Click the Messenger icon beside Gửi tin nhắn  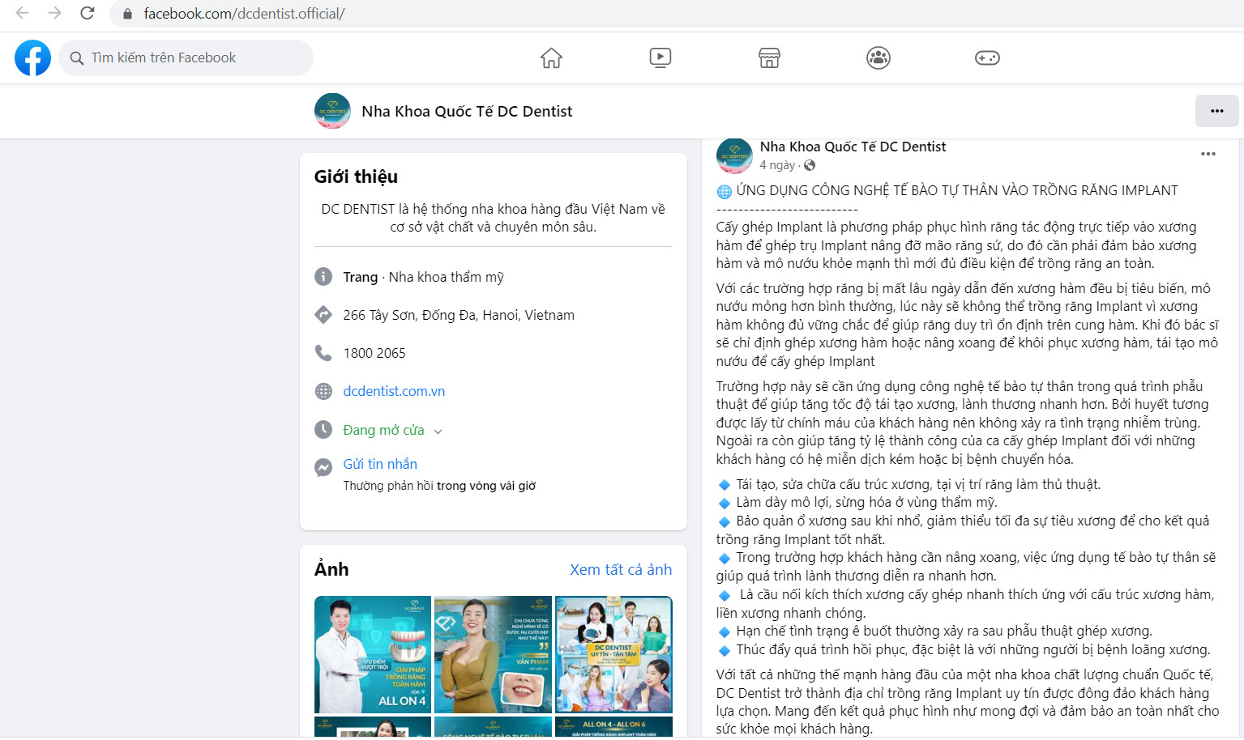323,467
